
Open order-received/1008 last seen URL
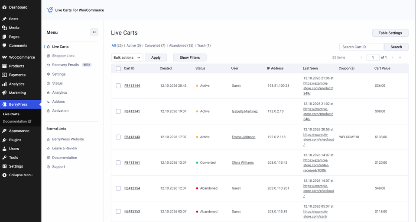pos(316,165)
